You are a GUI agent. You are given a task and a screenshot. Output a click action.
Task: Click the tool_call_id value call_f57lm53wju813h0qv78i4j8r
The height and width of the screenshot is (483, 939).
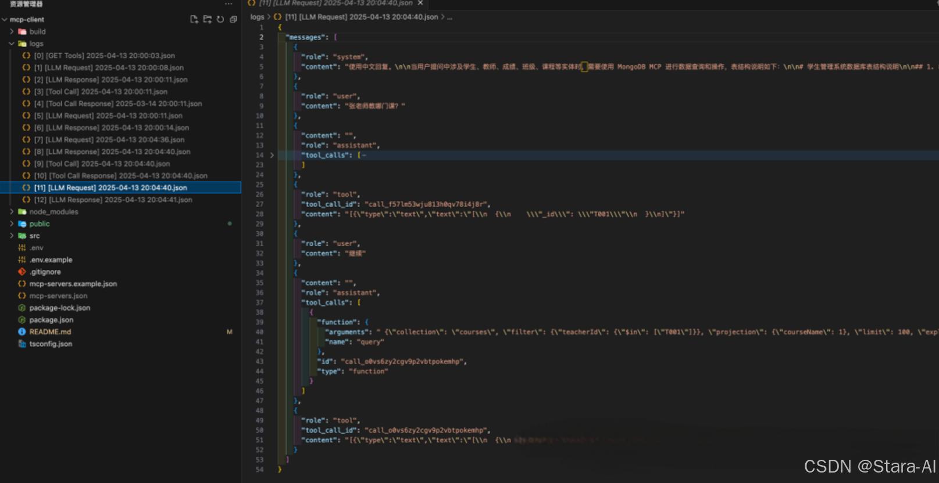[426, 204]
